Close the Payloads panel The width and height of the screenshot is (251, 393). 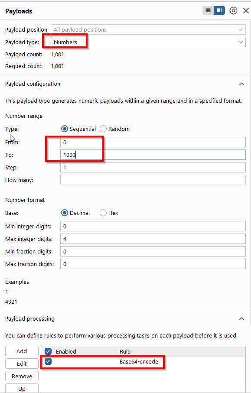(x=246, y=10)
